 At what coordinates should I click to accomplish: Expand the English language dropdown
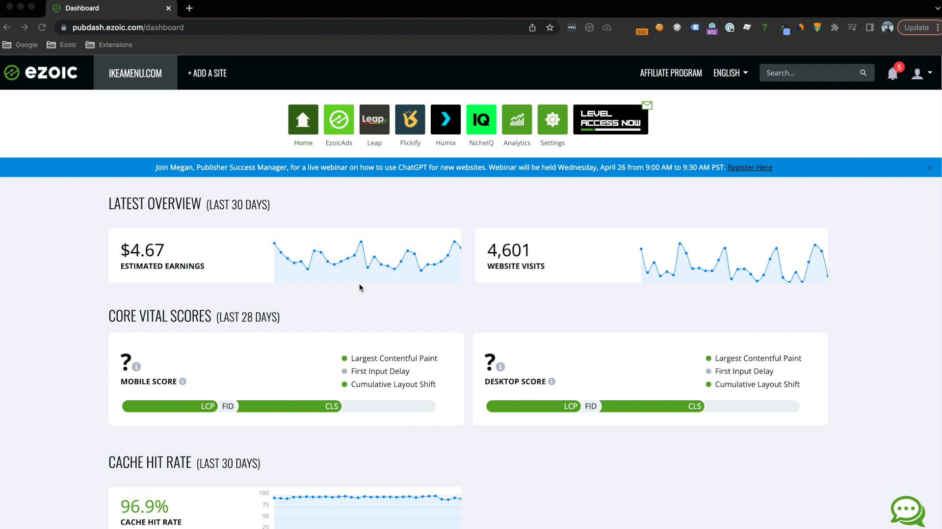731,73
